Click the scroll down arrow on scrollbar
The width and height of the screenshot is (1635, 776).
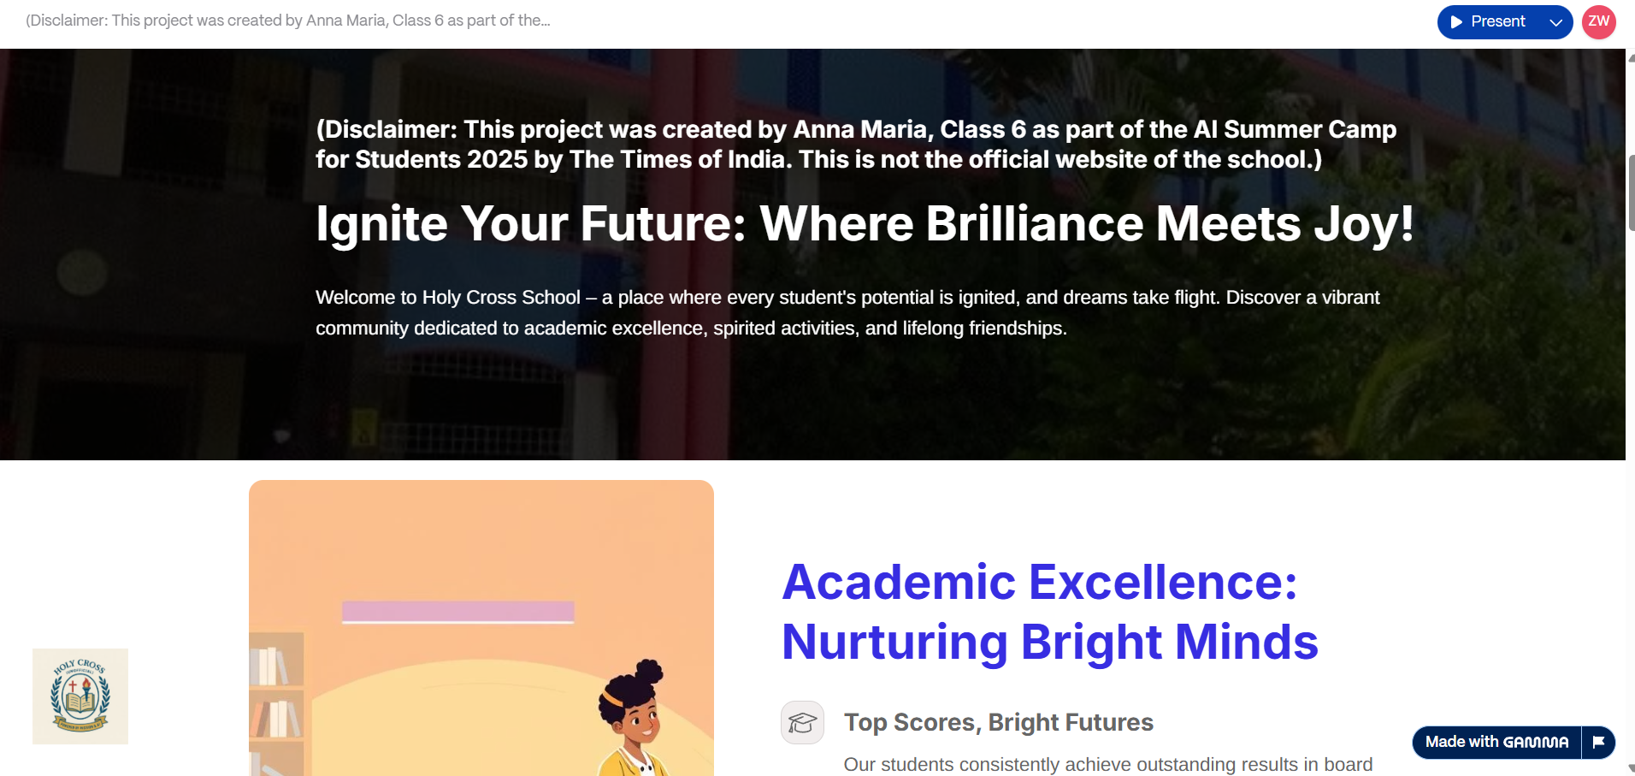tap(1631, 767)
